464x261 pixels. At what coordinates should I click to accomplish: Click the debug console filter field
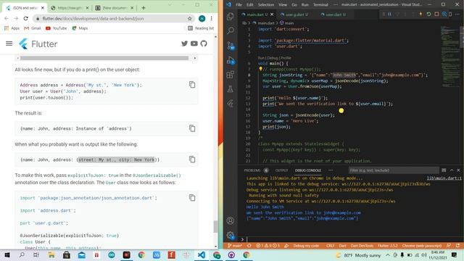[393, 170]
